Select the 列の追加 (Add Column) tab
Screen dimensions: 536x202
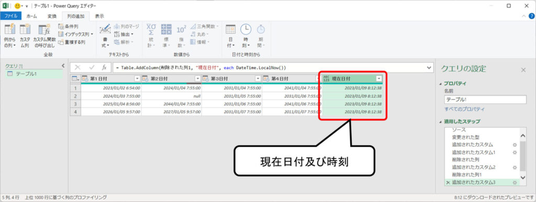pos(75,16)
